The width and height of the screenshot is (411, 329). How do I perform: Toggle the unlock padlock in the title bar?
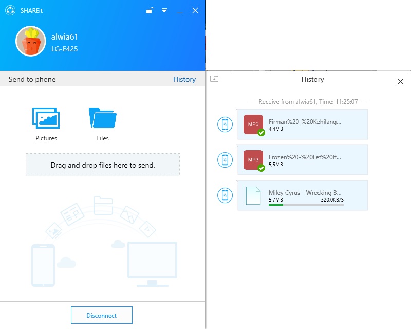[150, 10]
